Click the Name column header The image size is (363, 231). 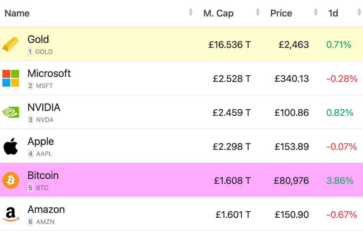point(17,13)
